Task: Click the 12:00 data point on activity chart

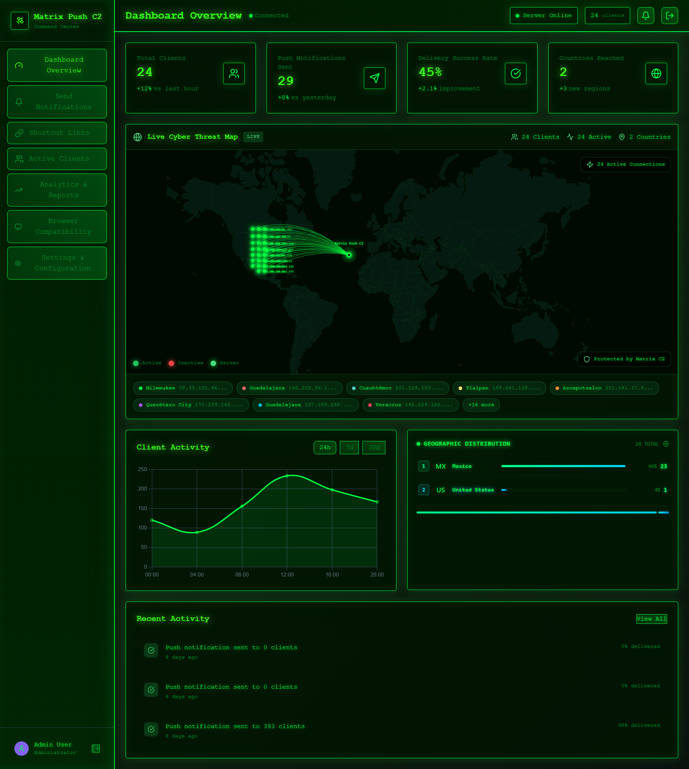Action: pos(287,476)
